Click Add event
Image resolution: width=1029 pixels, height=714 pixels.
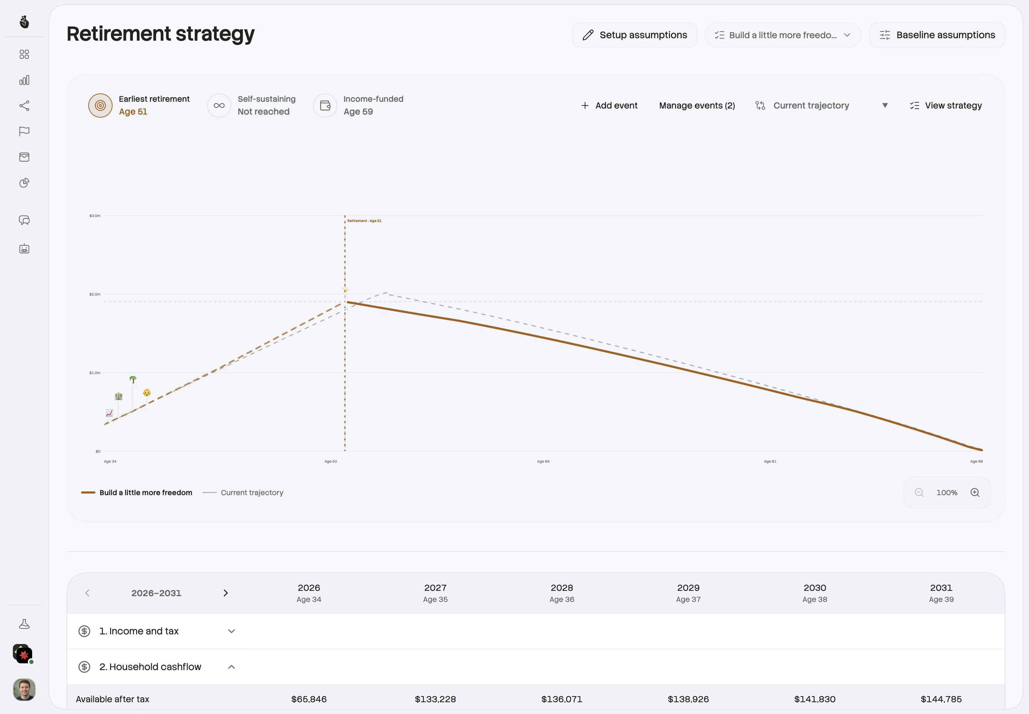pyautogui.click(x=609, y=106)
